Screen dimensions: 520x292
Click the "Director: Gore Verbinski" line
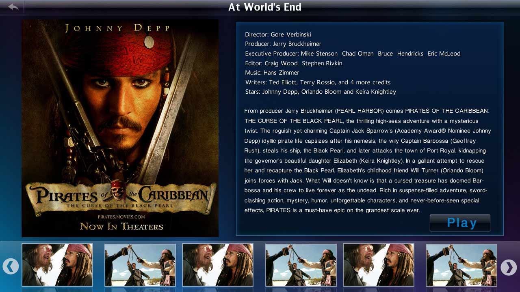coord(278,34)
